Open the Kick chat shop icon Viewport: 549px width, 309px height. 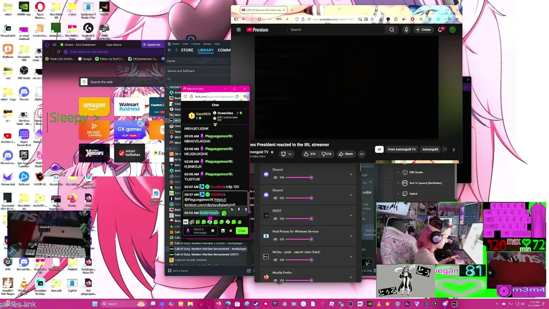[223, 231]
